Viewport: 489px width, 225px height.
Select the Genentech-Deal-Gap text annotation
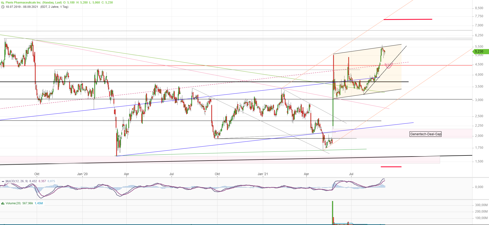tap(426, 134)
